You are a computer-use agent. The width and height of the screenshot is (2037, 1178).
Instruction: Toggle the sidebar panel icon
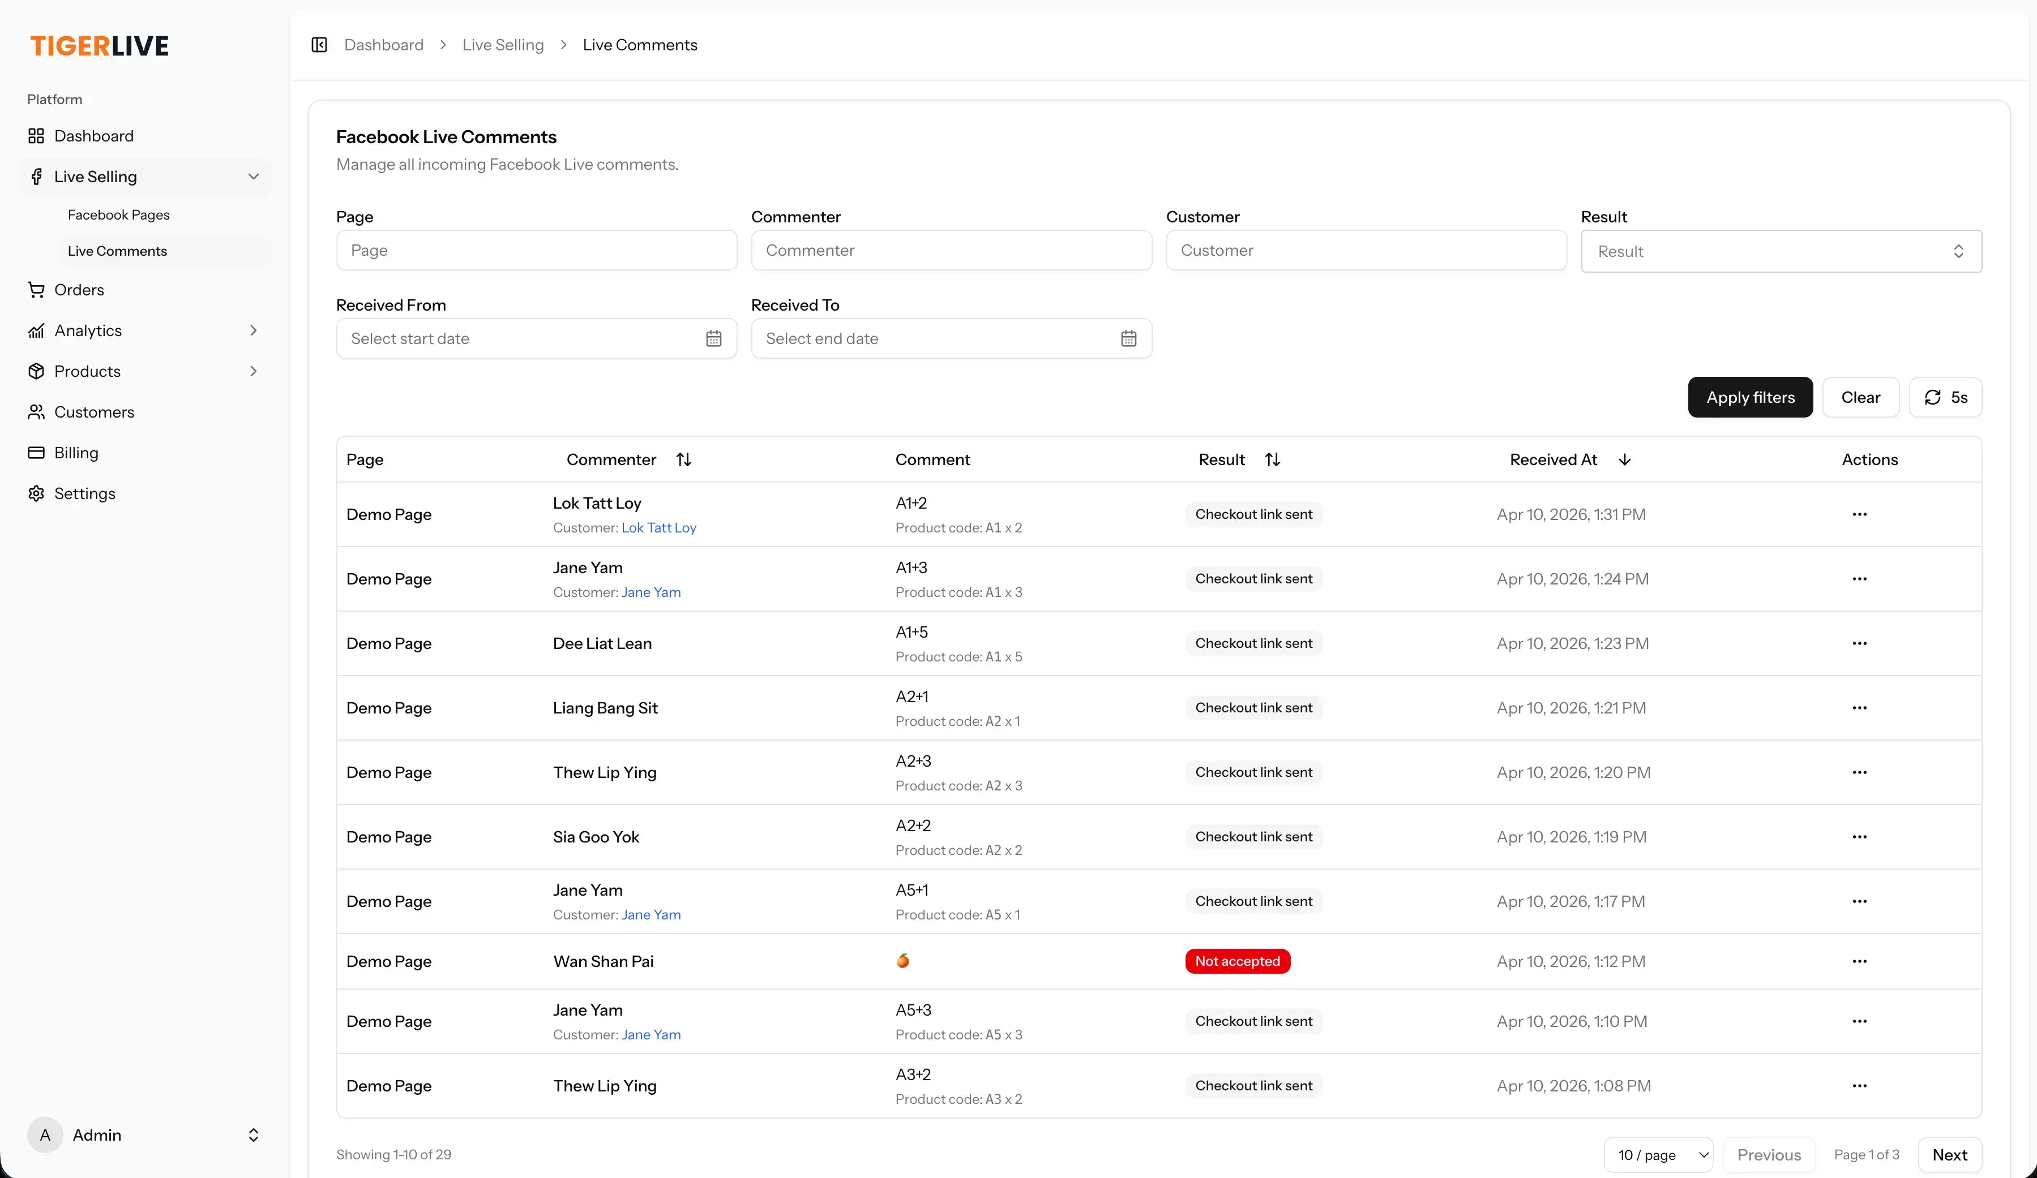[x=319, y=45]
